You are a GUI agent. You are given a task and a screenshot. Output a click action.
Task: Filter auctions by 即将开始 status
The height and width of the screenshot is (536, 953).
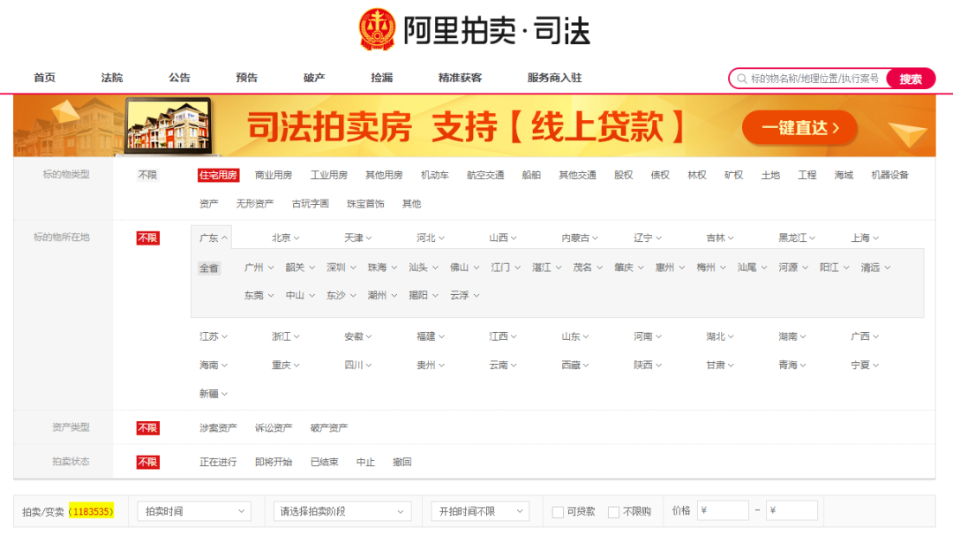[274, 463]
